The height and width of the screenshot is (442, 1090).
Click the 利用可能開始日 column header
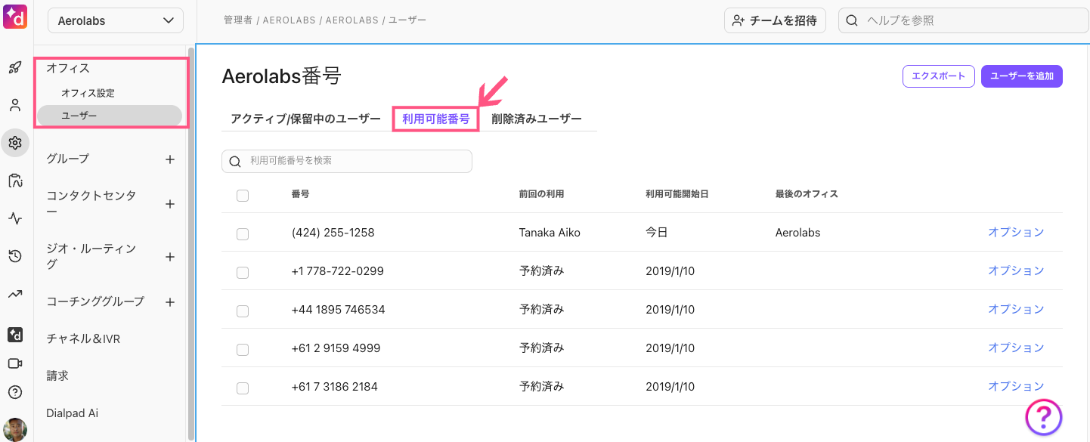[677, 194]
